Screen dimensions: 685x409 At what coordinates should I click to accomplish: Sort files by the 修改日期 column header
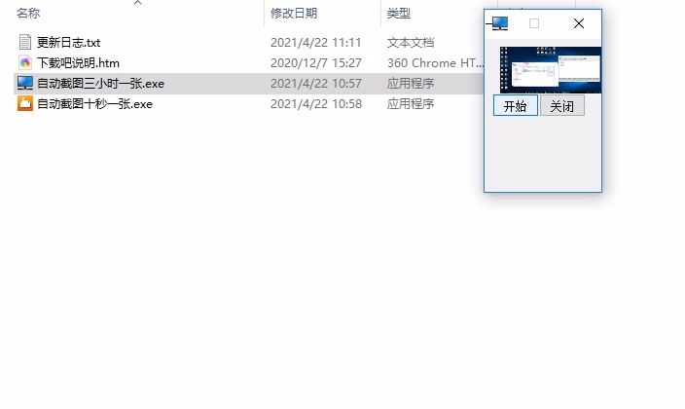pos(294,13)
